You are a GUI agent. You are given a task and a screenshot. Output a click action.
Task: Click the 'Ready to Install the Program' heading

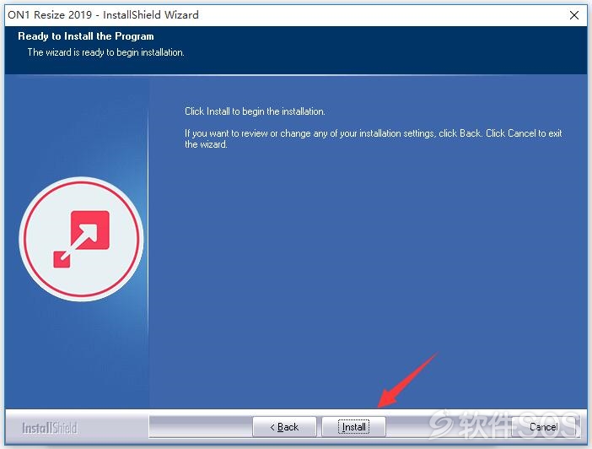(86, 36)
